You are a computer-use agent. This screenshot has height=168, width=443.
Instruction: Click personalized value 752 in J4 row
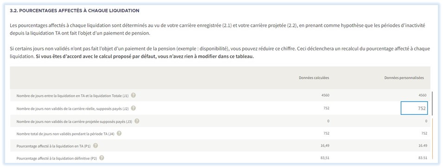[424, 134]
